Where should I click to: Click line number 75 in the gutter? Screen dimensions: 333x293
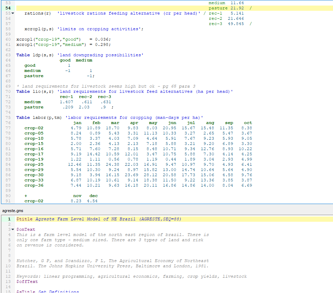tap(8, 117)
